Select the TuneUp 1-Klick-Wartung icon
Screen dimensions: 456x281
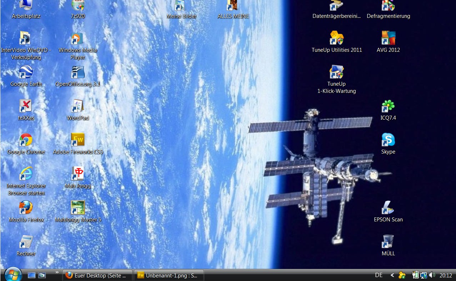pos(336,72)
